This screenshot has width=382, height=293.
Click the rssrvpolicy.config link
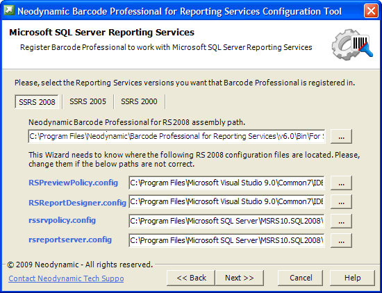[62, 220]
